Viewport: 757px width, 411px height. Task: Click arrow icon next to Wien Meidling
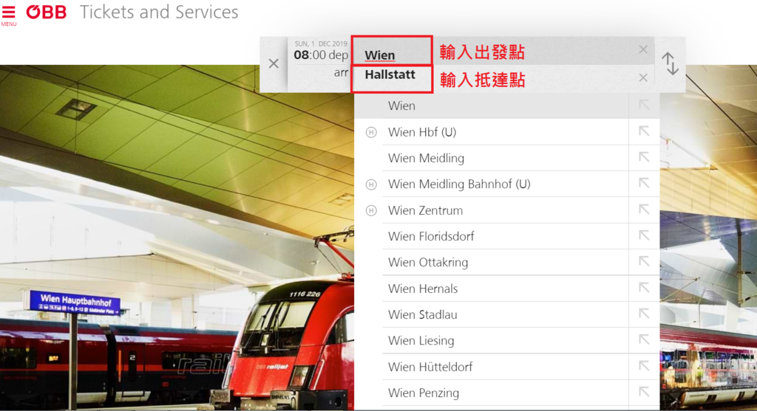pyautogui.click(x=644, y=158)
